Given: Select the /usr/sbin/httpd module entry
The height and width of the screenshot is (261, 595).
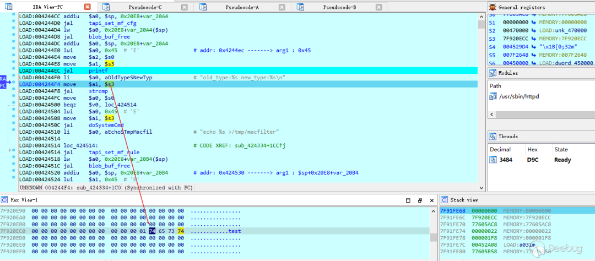Looking at the screenshot, I should pos(519,96).
